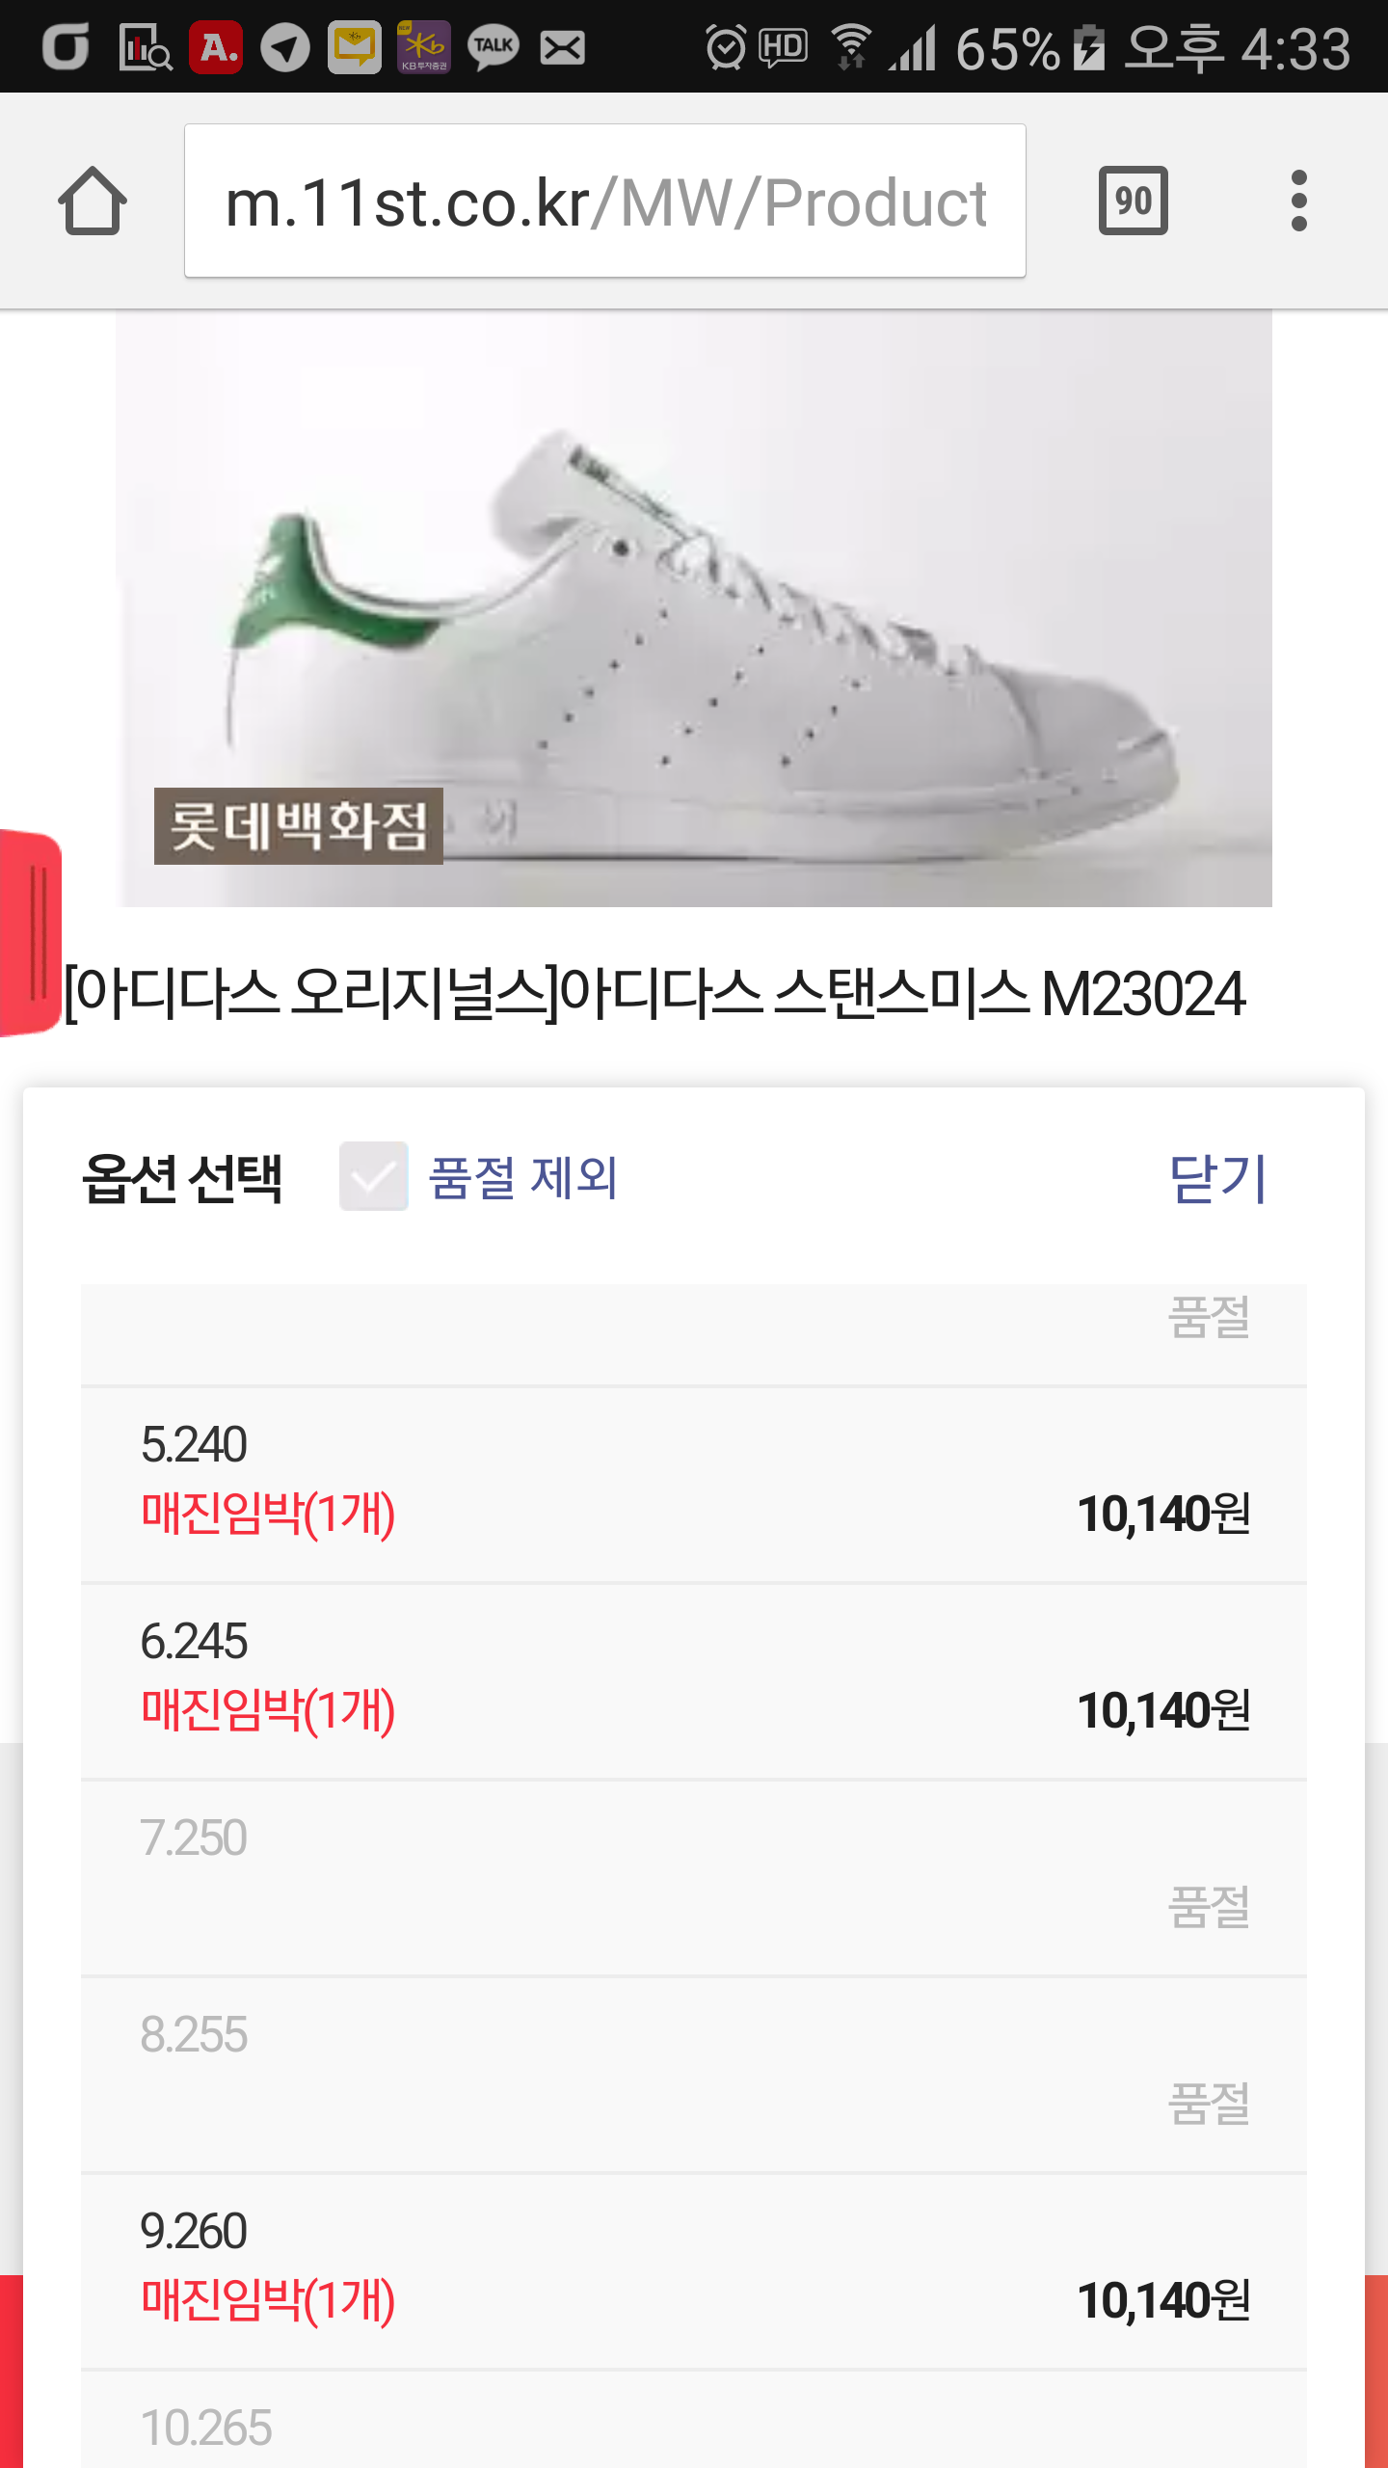Select size option 5.240
The image size is (1388, 2468).
point(694,1483)
